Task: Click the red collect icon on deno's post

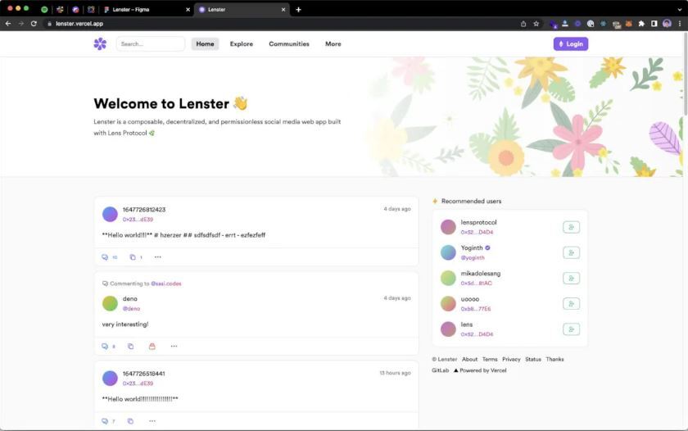Action: click(152, 347)
